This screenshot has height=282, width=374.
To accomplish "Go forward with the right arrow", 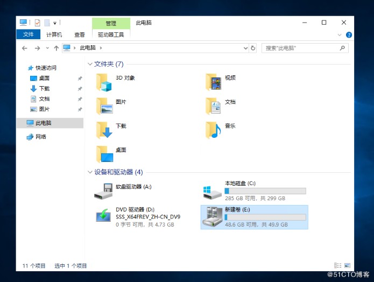I will (37, 48).
